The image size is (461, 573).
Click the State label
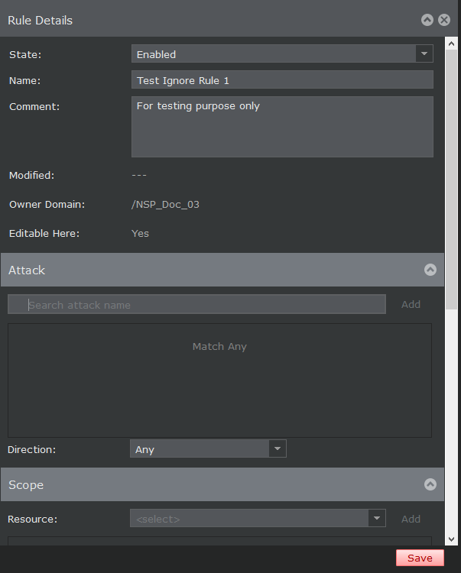tap(25, 55)
